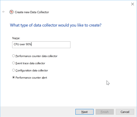Select Configuration data collector option
Viewport: 137px width, 117px height.
pyautogui.click(x=30, y=70)
